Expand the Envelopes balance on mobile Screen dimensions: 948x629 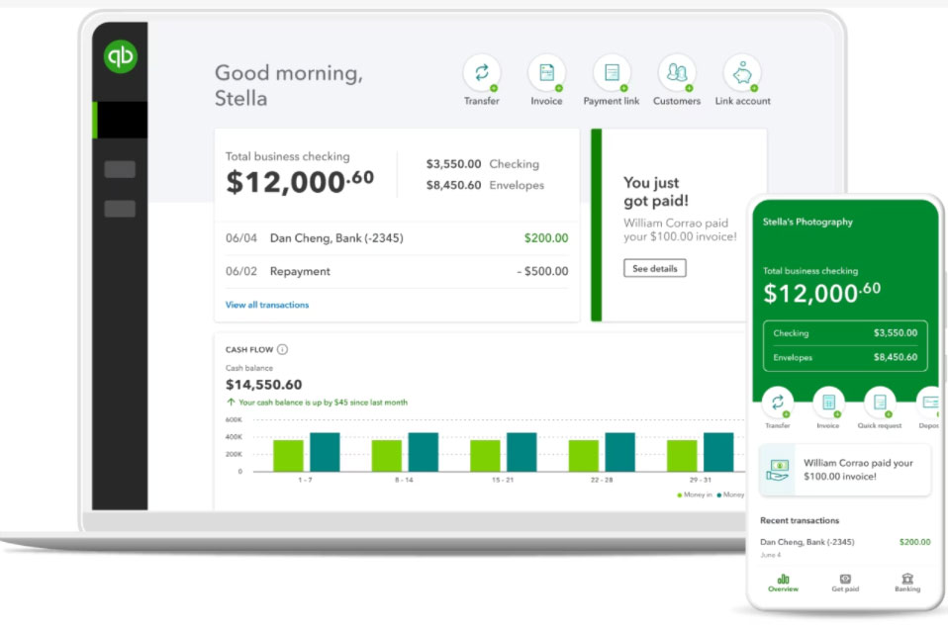point(844,358)
